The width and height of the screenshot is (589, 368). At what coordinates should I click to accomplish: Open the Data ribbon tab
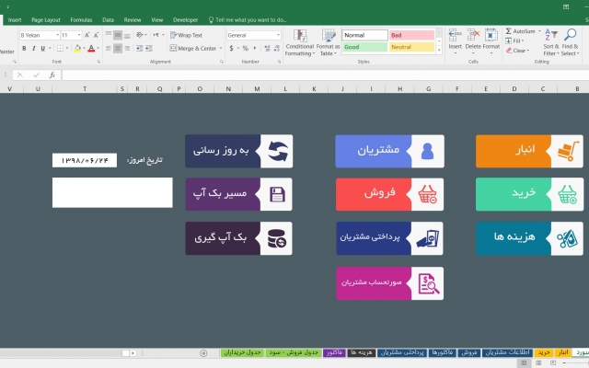(x=109, y=20)
